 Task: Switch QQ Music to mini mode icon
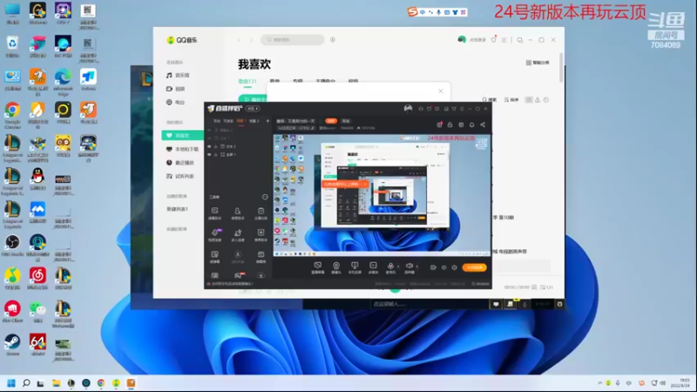[519, 40]
